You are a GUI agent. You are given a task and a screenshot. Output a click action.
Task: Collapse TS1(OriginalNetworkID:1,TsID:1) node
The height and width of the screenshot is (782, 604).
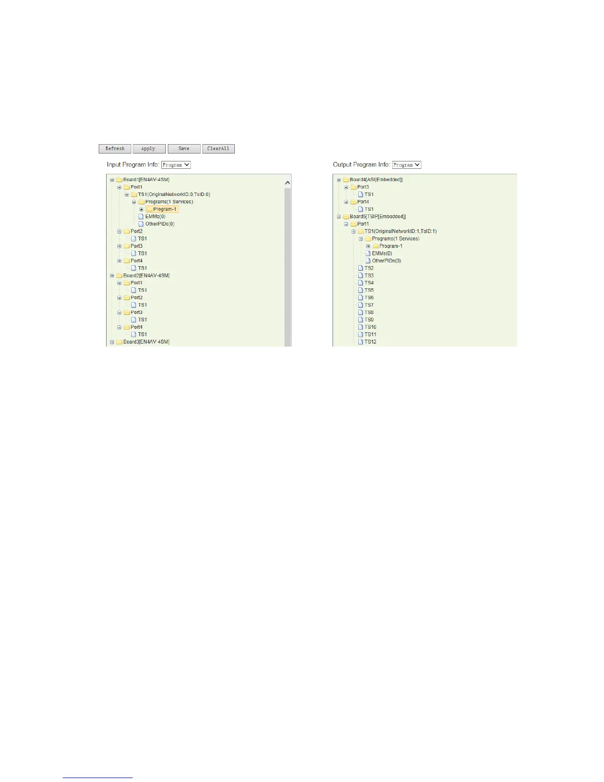tap(354, 232)
